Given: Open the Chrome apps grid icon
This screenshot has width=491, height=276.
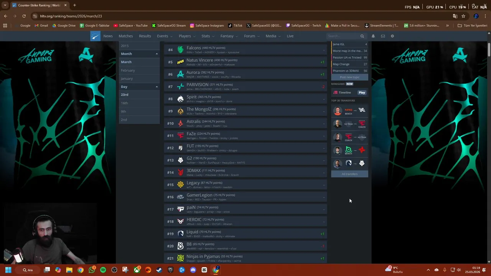Looking at the screenshot, I should (5, 26).
